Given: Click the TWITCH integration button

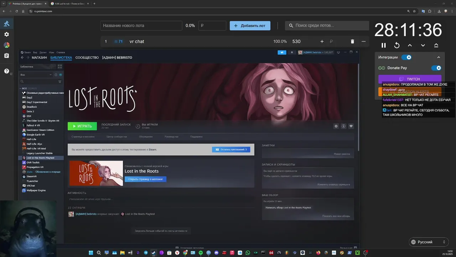Looking at the screenshot, I should pyautogui.click(x=410, y=79).
